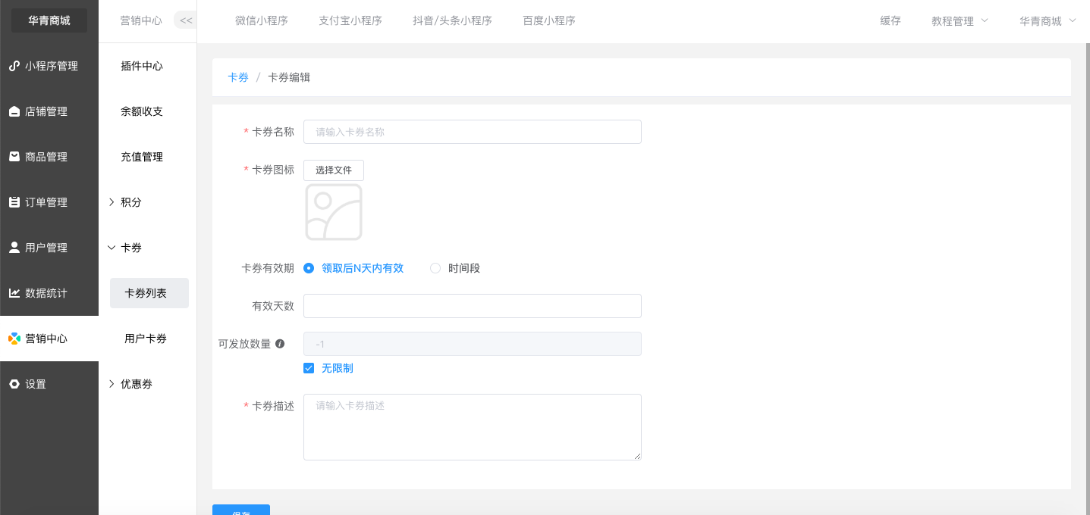Click the mini-program management sidebar icon
This screenshot has width=1090, height=515.
(x=14, y=66)
